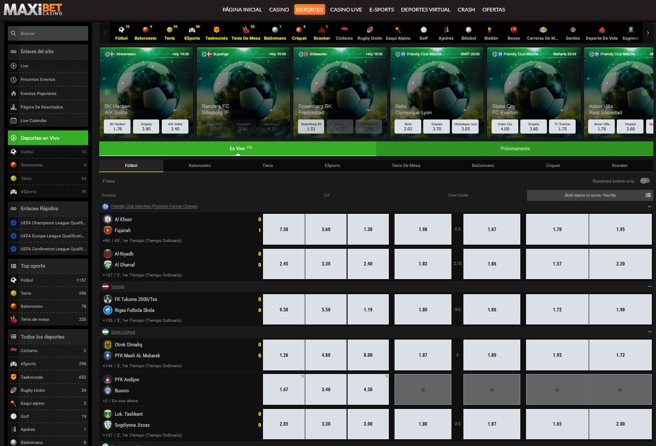This screenshot has height=446, width=656.
Task: Show next sports in the top carousel
Action: coord(648,32)
